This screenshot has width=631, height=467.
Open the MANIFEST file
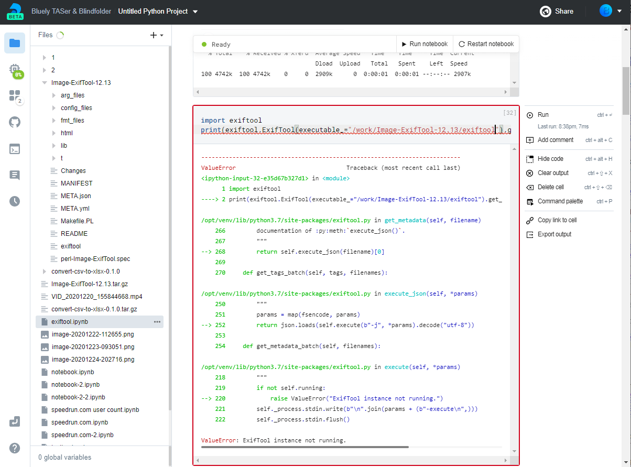77,183
